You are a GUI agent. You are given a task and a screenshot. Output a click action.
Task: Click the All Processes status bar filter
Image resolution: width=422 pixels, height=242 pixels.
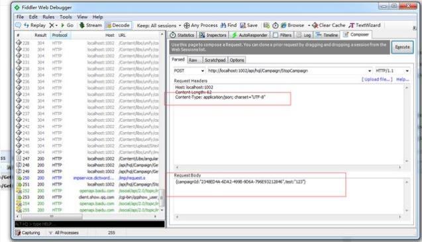(x=64, y=233)
